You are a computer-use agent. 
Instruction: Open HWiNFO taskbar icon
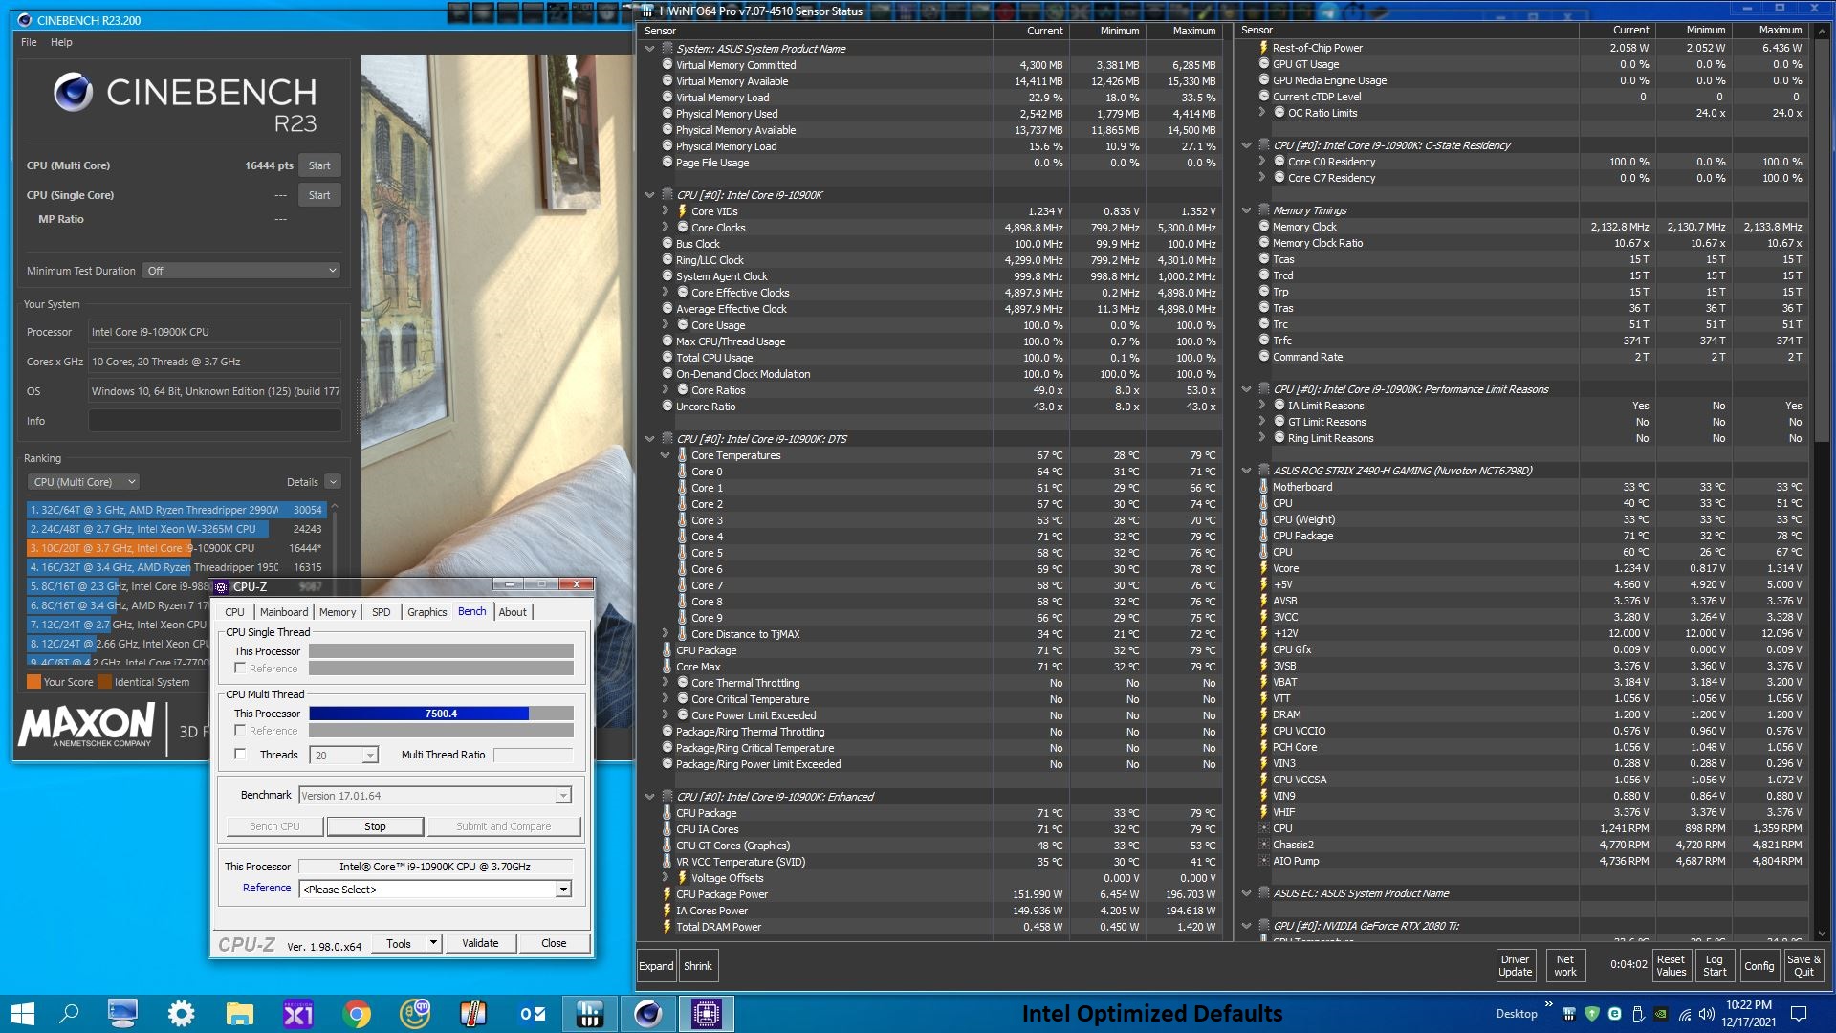click(590, 1014)
